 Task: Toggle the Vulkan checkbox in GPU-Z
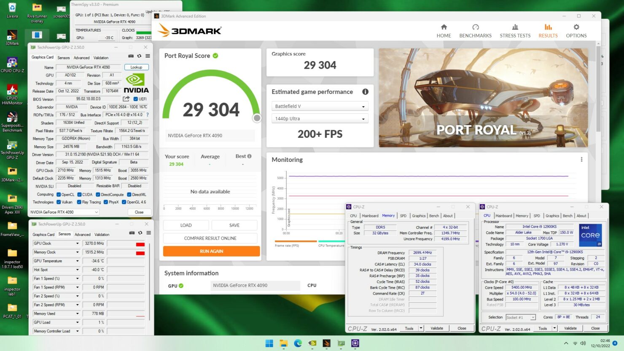click(x=58, y=202)
